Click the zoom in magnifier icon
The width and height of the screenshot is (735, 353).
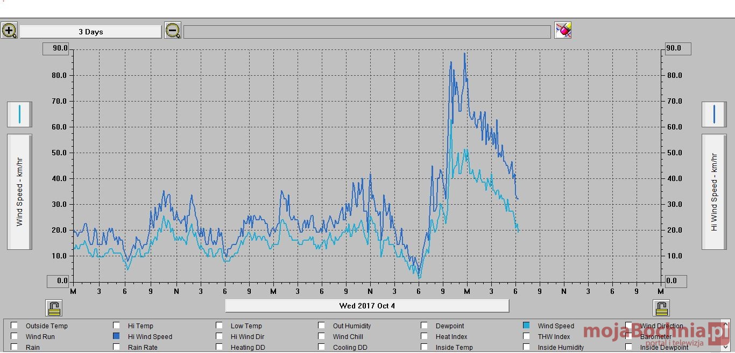(9, 31)
